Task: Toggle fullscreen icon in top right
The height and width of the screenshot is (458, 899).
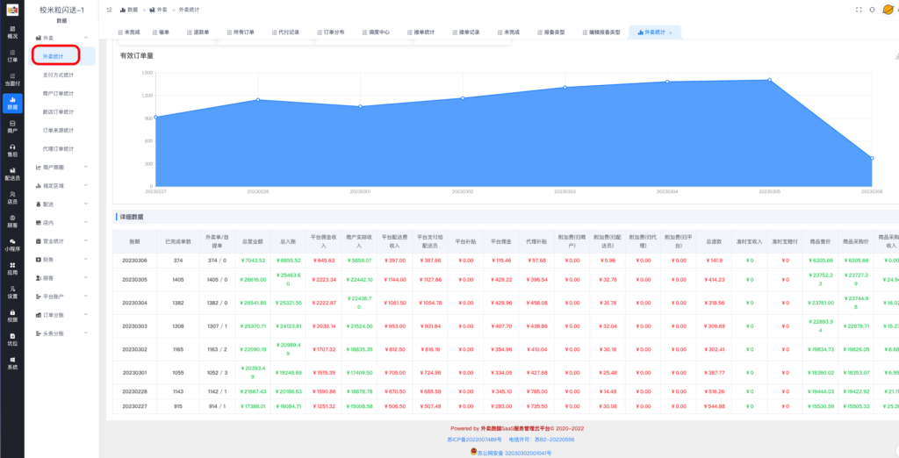Action: pos(859,10)
